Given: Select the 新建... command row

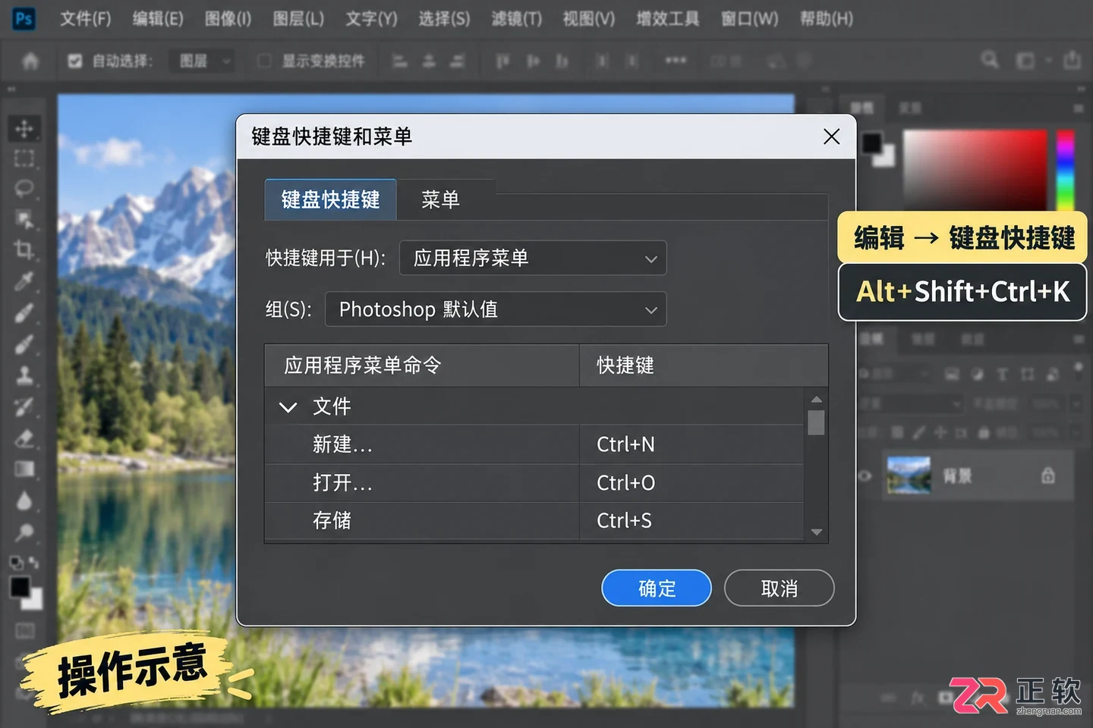Looking at the screenshot, I should coord(534,444).
